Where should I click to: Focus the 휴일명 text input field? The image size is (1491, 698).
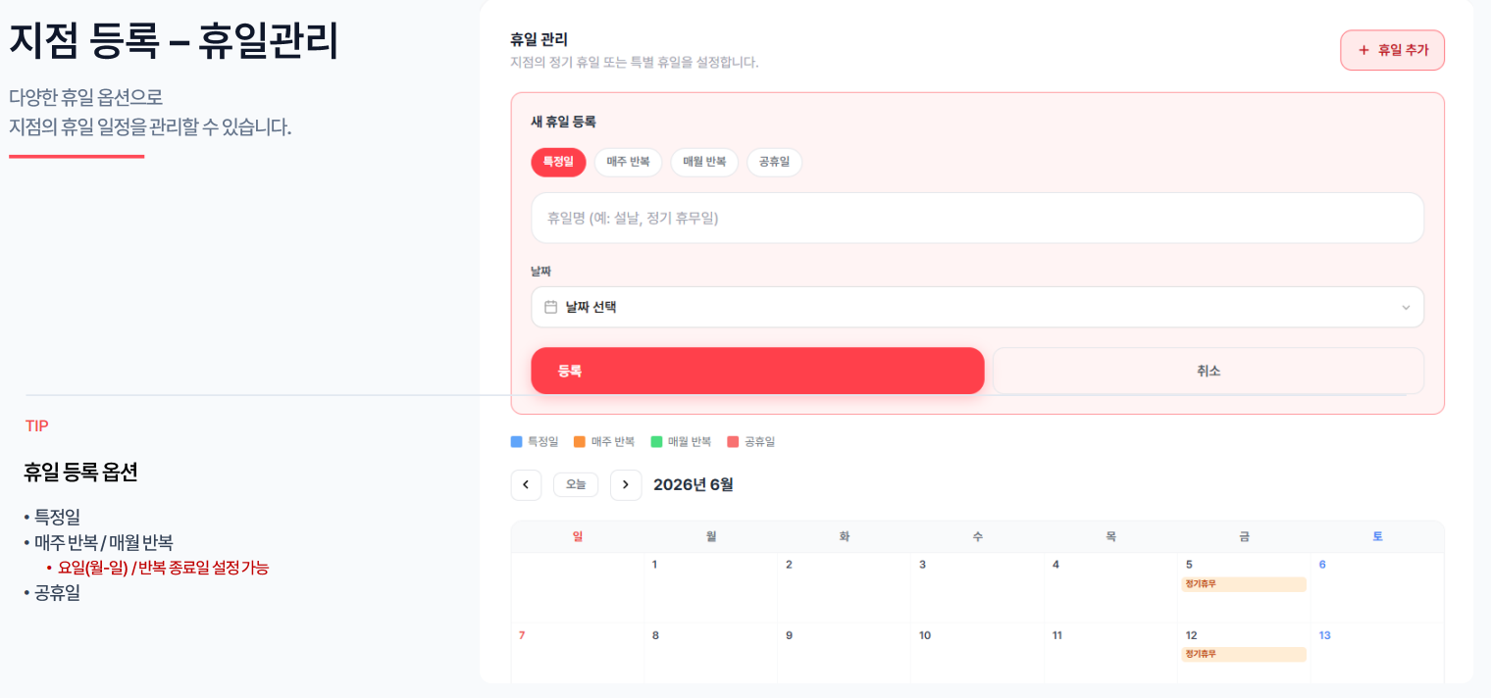tap(977, 218)
